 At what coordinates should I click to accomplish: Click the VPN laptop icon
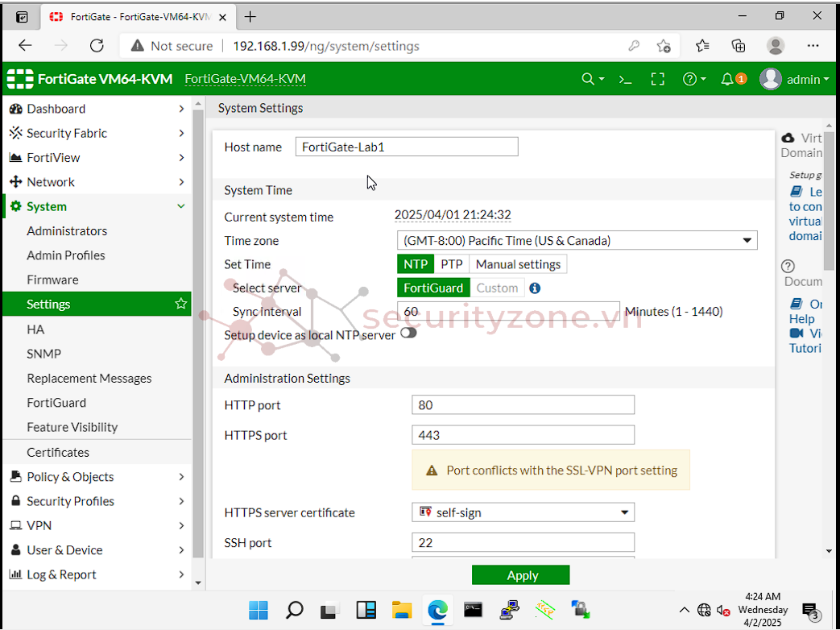pos(16,525)
